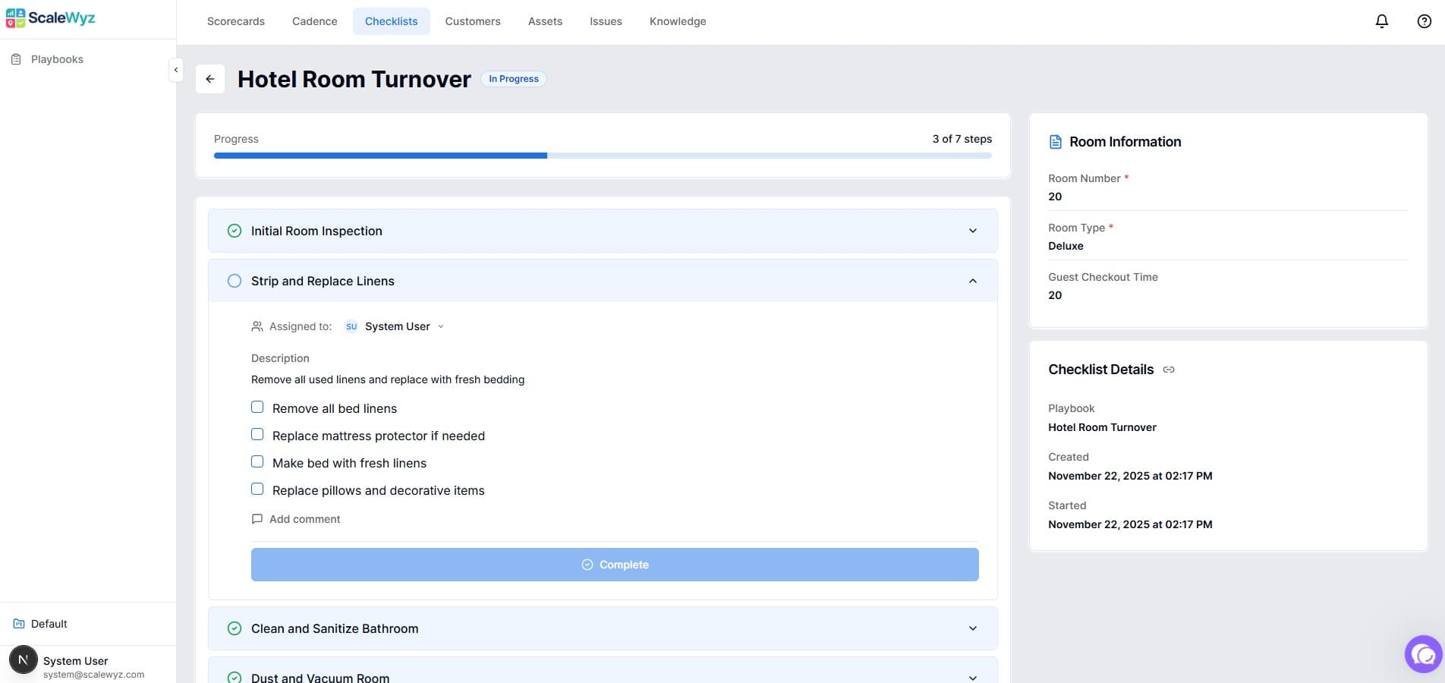
Task: Check Make bed with fresh linens
Action: tap(257, 461)
